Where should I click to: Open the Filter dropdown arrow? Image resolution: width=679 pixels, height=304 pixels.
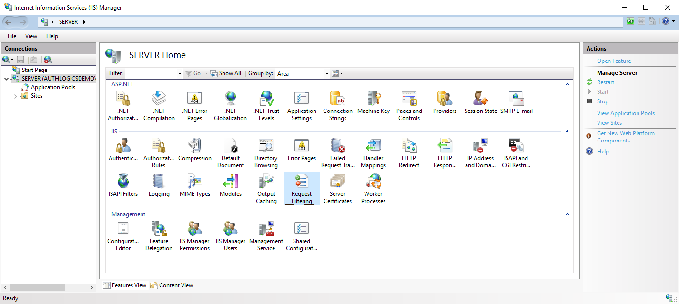click(180, 73)
